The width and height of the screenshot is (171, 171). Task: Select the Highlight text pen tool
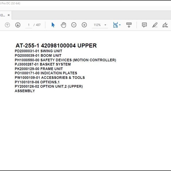click(x=155, y=25)
